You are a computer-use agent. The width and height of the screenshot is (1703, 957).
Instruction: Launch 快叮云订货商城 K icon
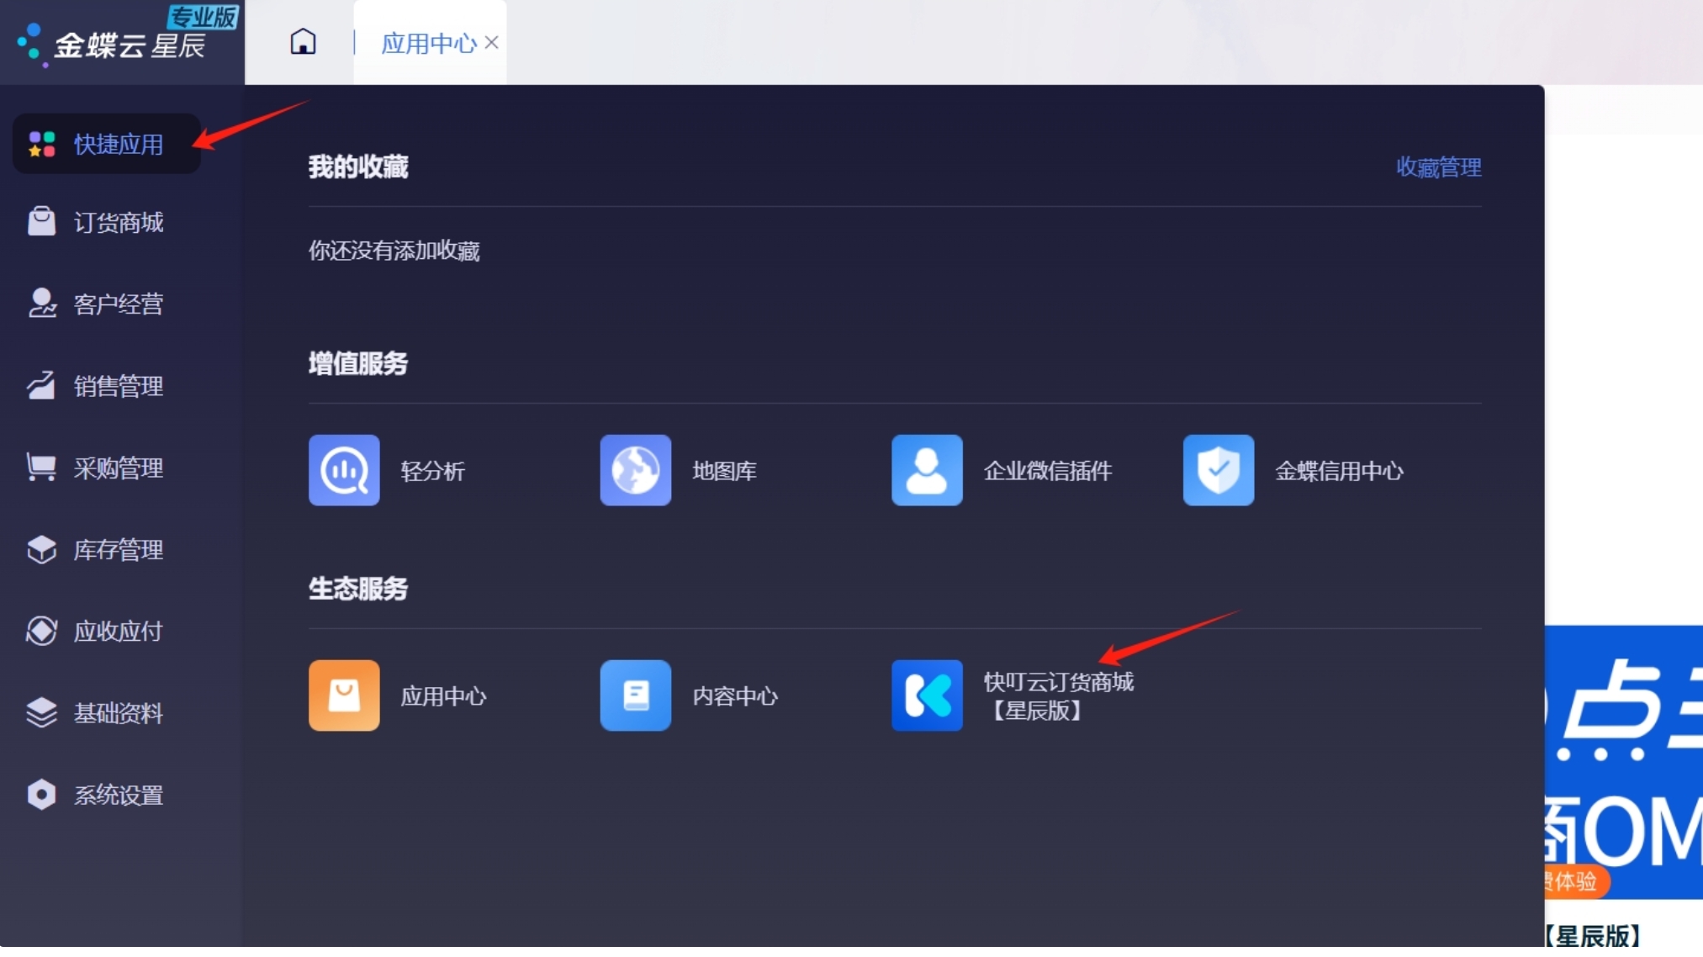[x=927, y=695]
